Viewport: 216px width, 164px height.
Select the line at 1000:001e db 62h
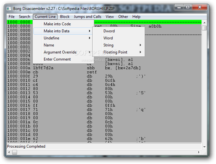tap(104, 139)
